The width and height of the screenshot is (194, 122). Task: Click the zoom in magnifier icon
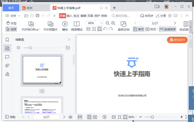(113, 23)
